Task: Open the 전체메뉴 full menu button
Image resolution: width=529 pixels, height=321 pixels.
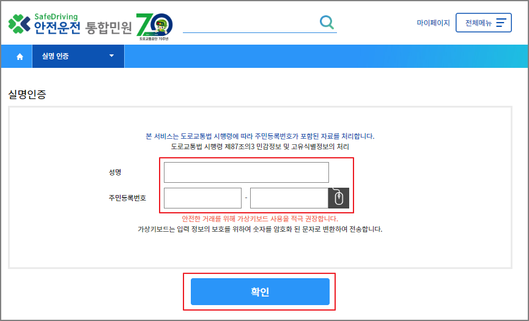Action: (484, 23)
